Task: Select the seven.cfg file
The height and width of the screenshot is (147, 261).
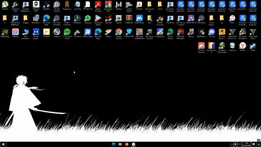Action: pos(77,6)
